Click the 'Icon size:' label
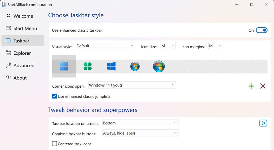This screenshot has width=274, height=150. pyautogui.click(x=149, y=47)
